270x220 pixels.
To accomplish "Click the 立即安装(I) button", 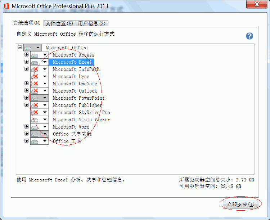I will 241,204.
